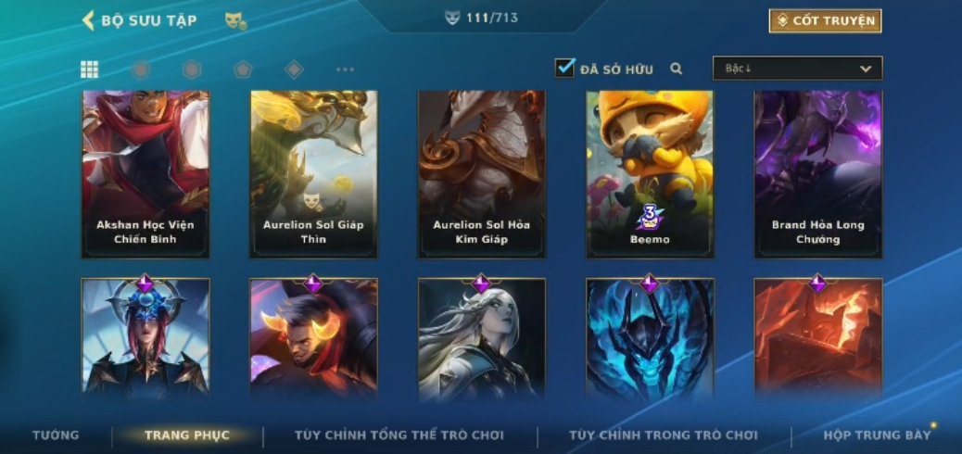This screenshot has height=454, width=962.
Task: Select the diamond rarity filter icon
Action: point(294,69)
